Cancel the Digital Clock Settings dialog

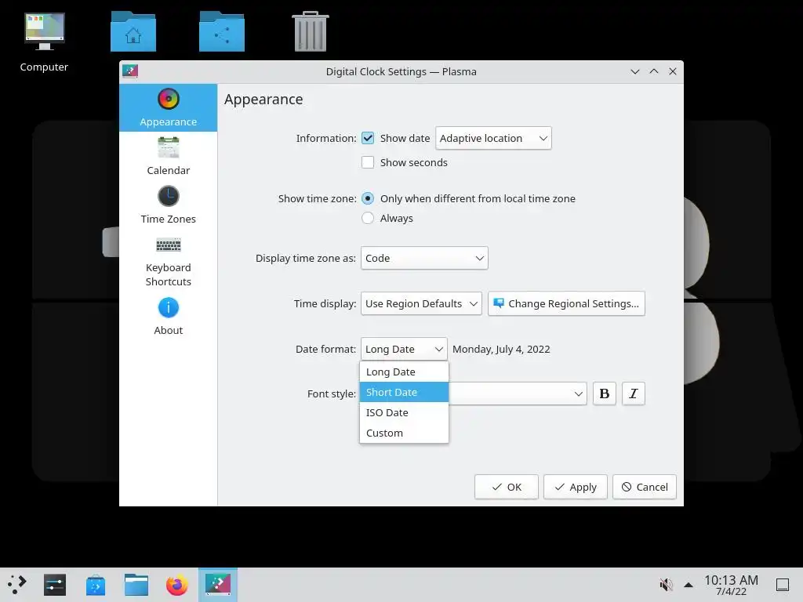645,487
